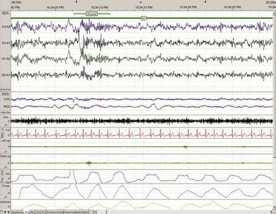This screenshot has width=276, height=214.
Task: Click the EEG 45.6µV/cm scale label
Action: click(x=6, y=89)
